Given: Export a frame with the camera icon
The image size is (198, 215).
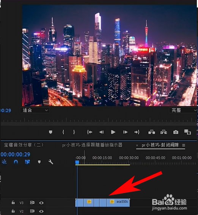Looking at the screenshot, I should (x=176, y=132).
